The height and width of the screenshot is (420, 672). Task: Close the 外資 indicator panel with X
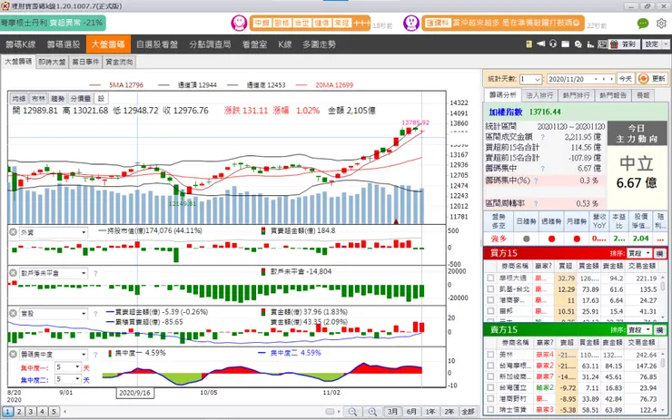click(14, 232)
